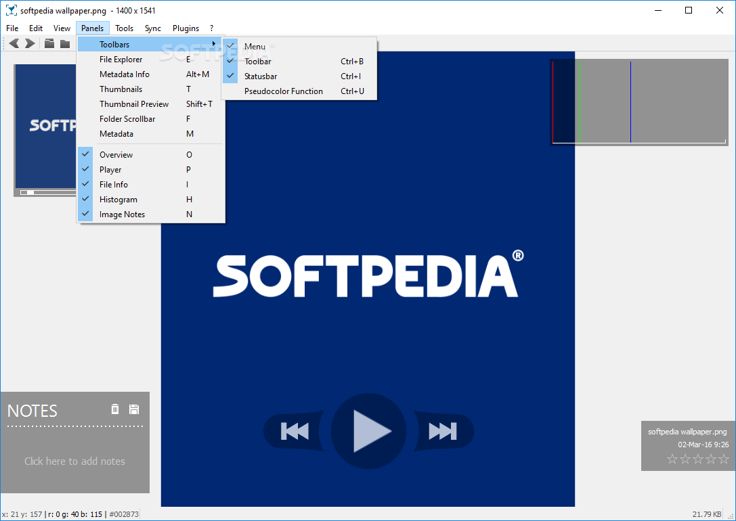
Task: Minimize the window
Action: pyautogui.click(x=658, y=10)
